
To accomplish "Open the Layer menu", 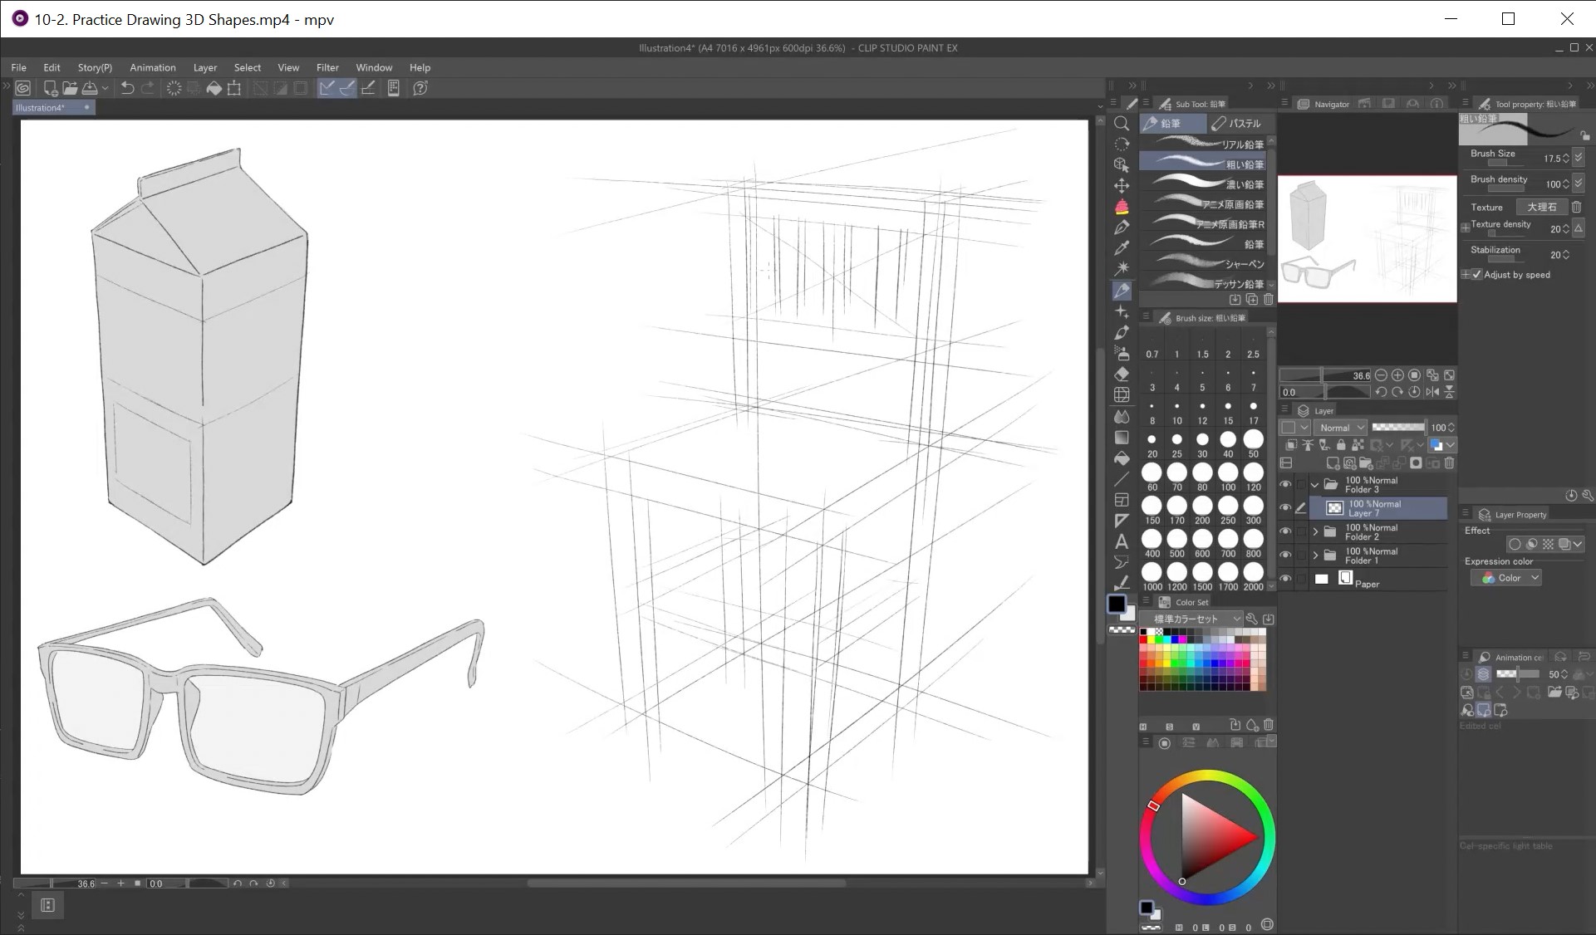I will coord(205,67).
